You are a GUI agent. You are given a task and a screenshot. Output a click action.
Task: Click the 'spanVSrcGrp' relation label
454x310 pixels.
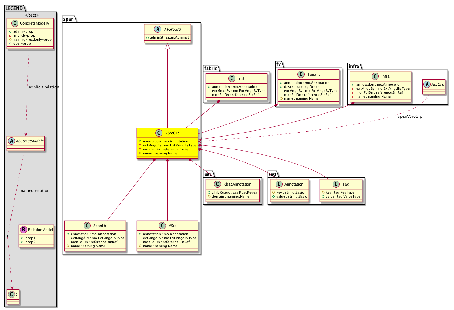(x=410, y=116)
